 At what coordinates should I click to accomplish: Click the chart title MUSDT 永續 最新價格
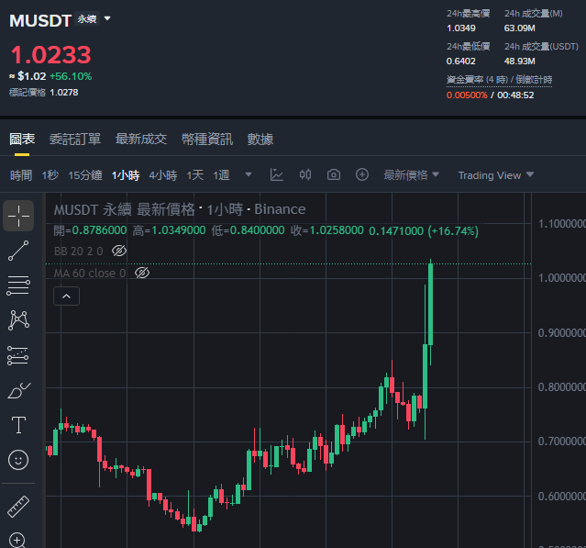pyautogui.click(x=125, y=209)
